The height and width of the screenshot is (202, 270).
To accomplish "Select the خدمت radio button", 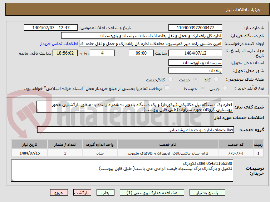I will coord(196,79).
